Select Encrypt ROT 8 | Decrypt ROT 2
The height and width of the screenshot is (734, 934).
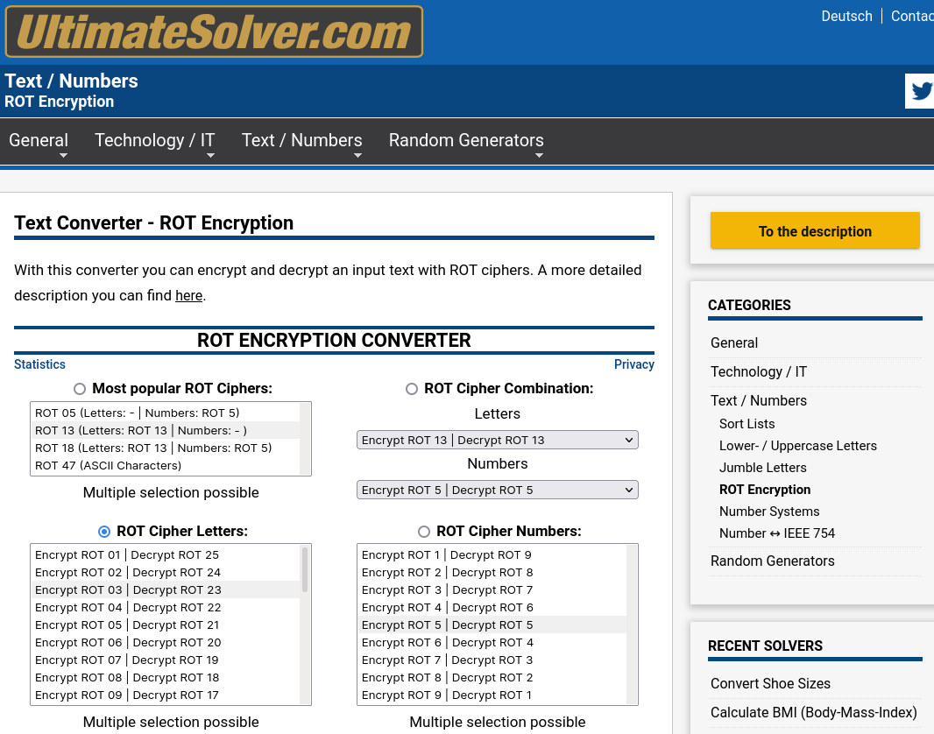coord(492,678)
